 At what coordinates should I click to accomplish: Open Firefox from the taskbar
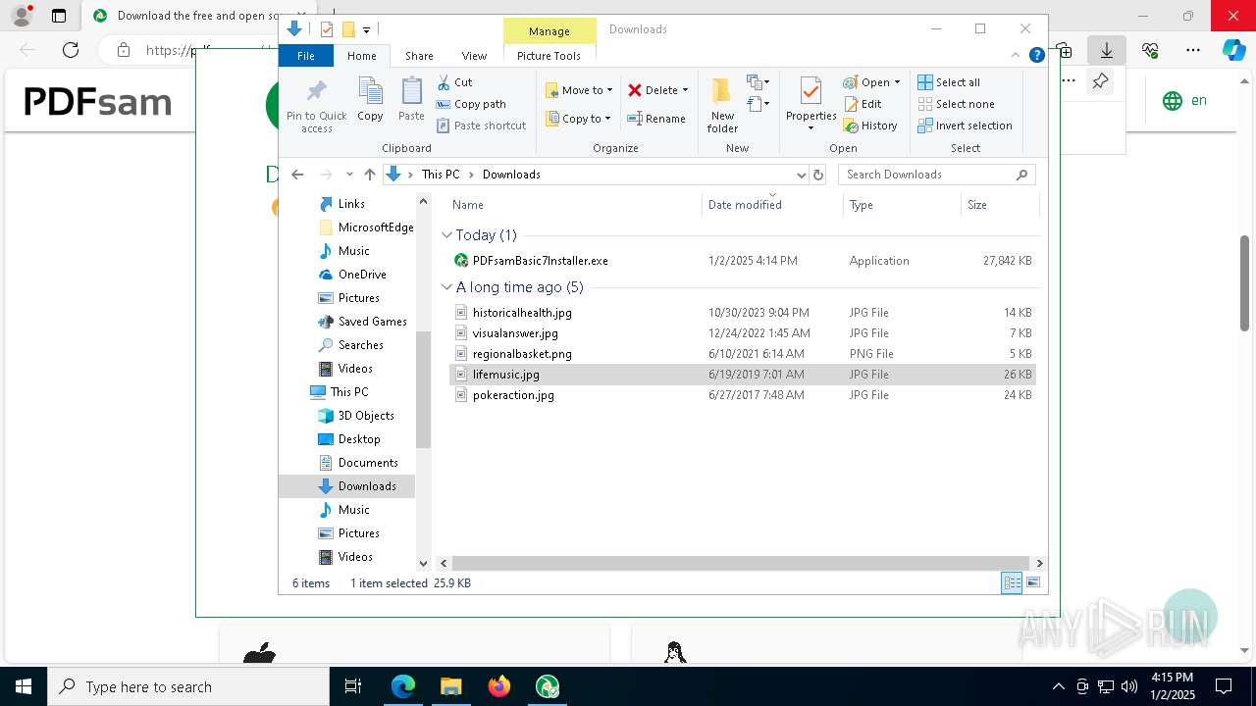click(x=499, y=686)
